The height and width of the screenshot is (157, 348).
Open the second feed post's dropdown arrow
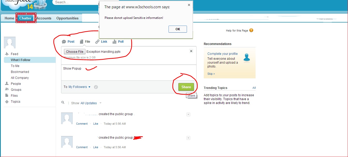188,138
